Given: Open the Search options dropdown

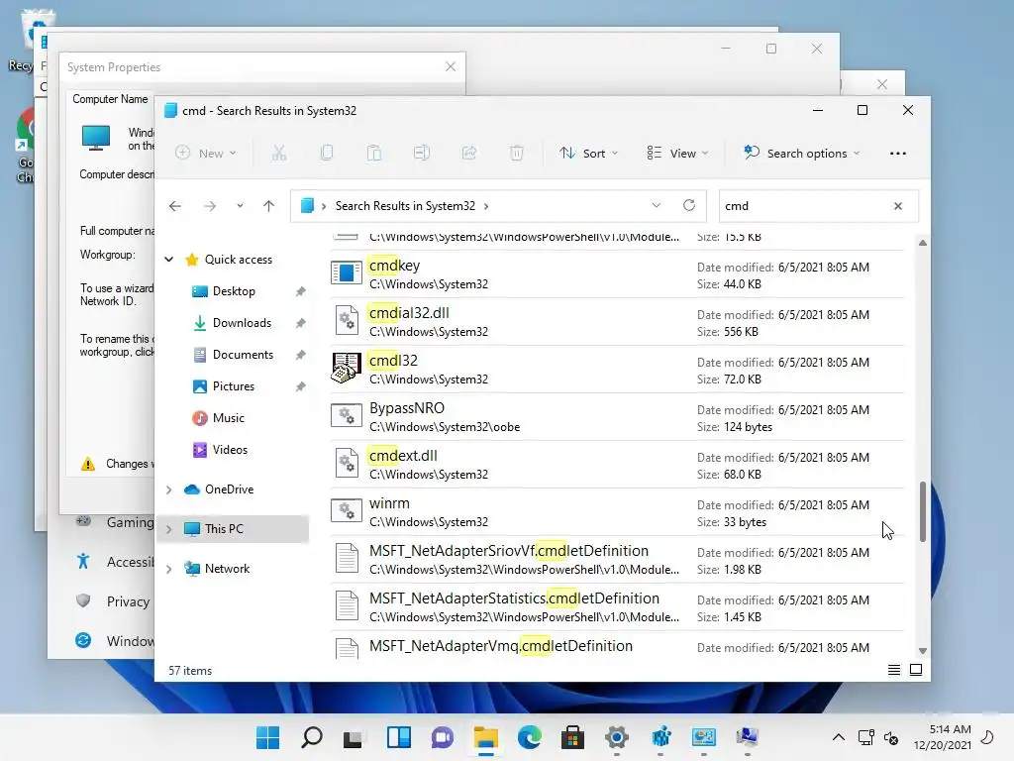Looking at the screenshot, I should coord(802,154).
